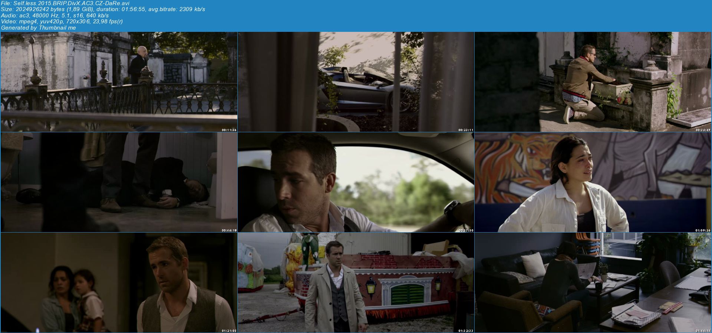The image size is (712, 333).
Task: Click the 00:23:11 timestamp
Action: (466, 130)
